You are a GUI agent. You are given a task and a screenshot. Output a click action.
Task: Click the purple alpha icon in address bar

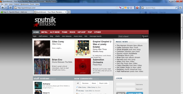click(131, 8)
